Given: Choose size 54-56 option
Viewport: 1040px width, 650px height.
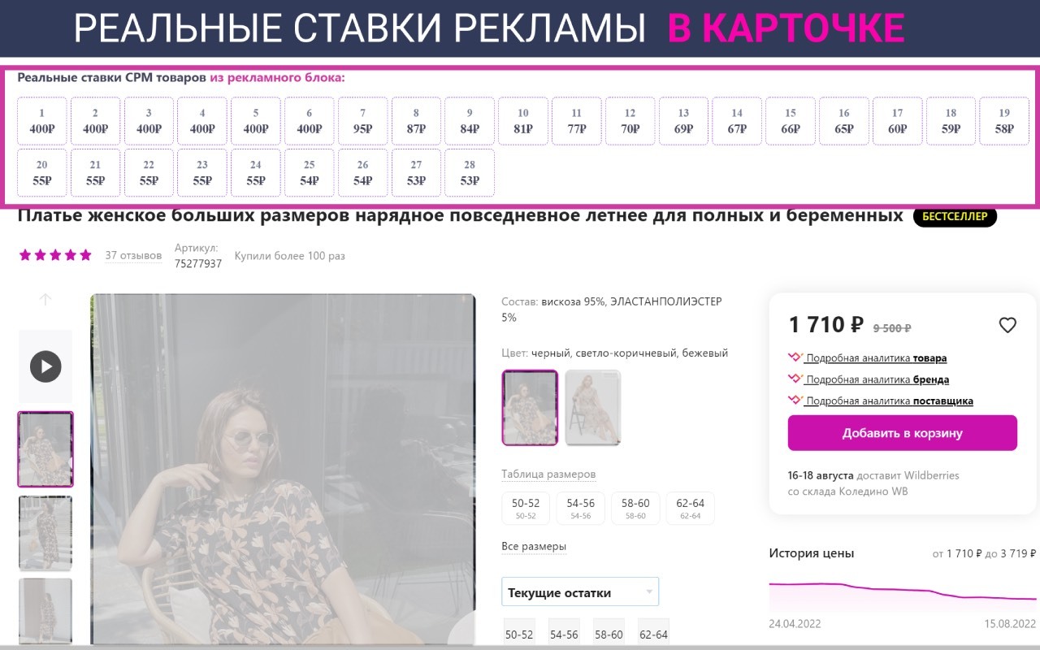Looking at the screenshot, I should 581,508.
